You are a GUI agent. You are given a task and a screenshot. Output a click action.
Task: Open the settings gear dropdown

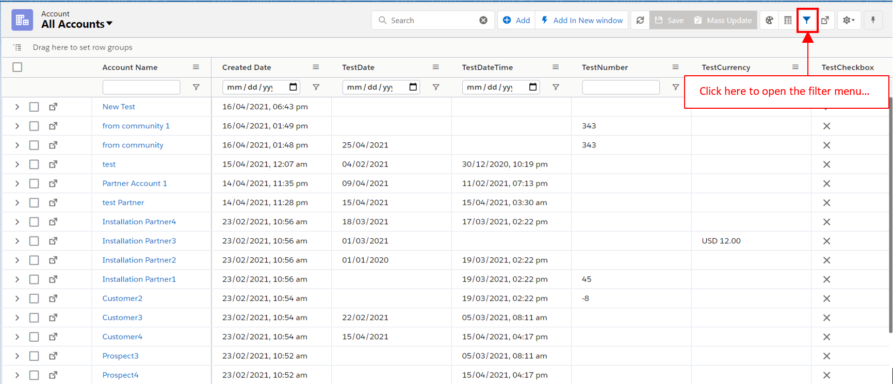pyautogui.click(x=849, y=21)
